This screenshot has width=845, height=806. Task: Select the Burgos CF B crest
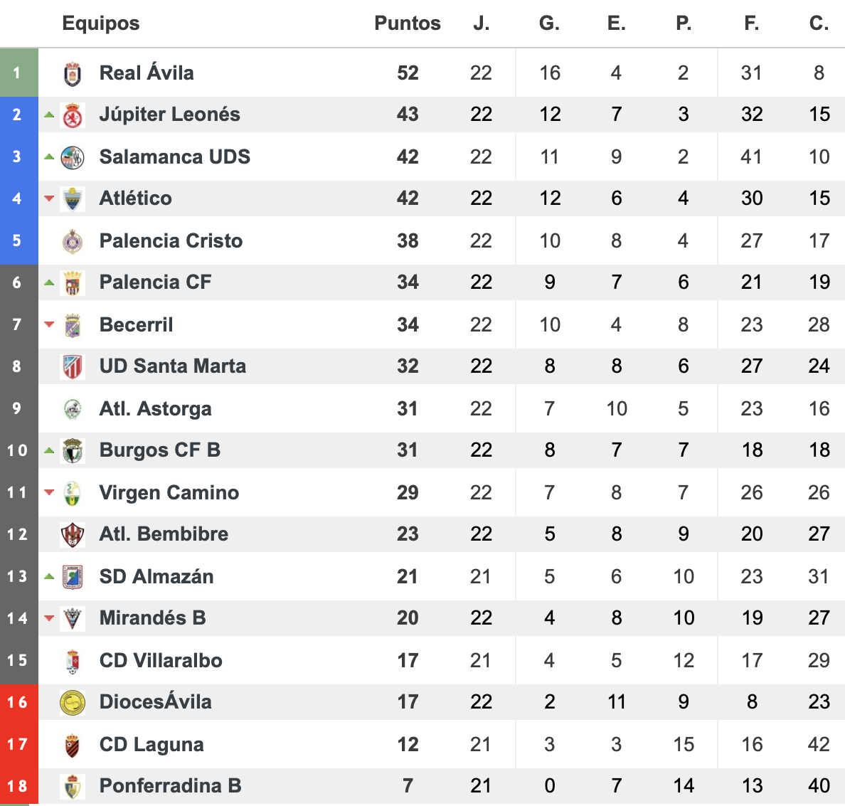(73, 451)
